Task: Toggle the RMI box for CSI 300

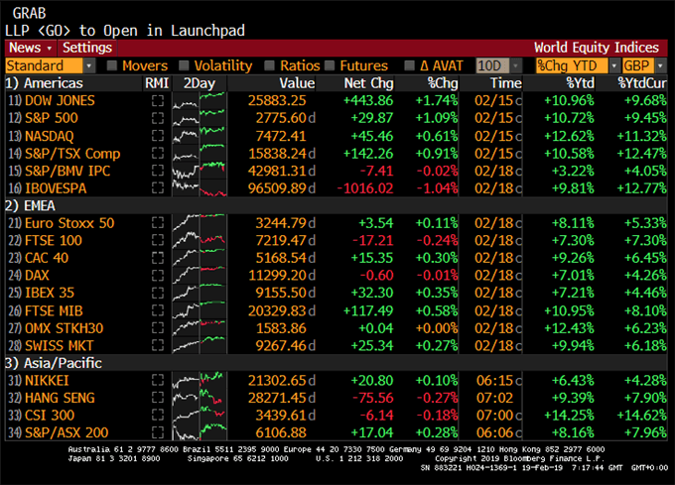Action: 158,415
